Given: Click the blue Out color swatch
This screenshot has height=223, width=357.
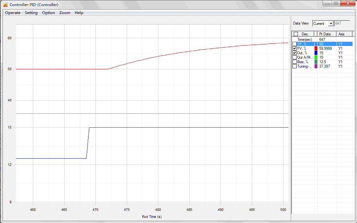Looking at the screenshot, I should coord(316,53).
